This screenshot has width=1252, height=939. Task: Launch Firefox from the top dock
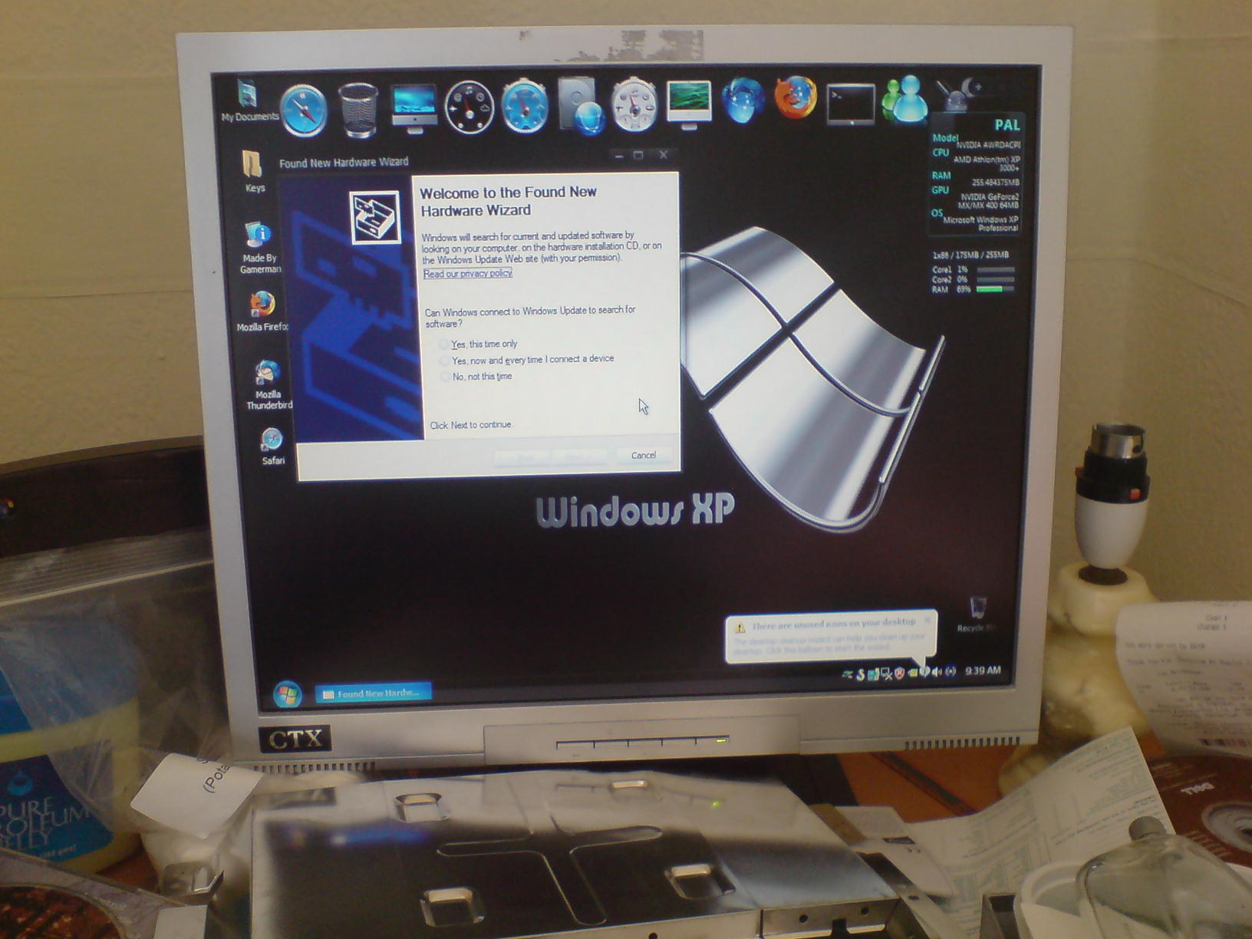pyautogui.click(x=795, y=97)
